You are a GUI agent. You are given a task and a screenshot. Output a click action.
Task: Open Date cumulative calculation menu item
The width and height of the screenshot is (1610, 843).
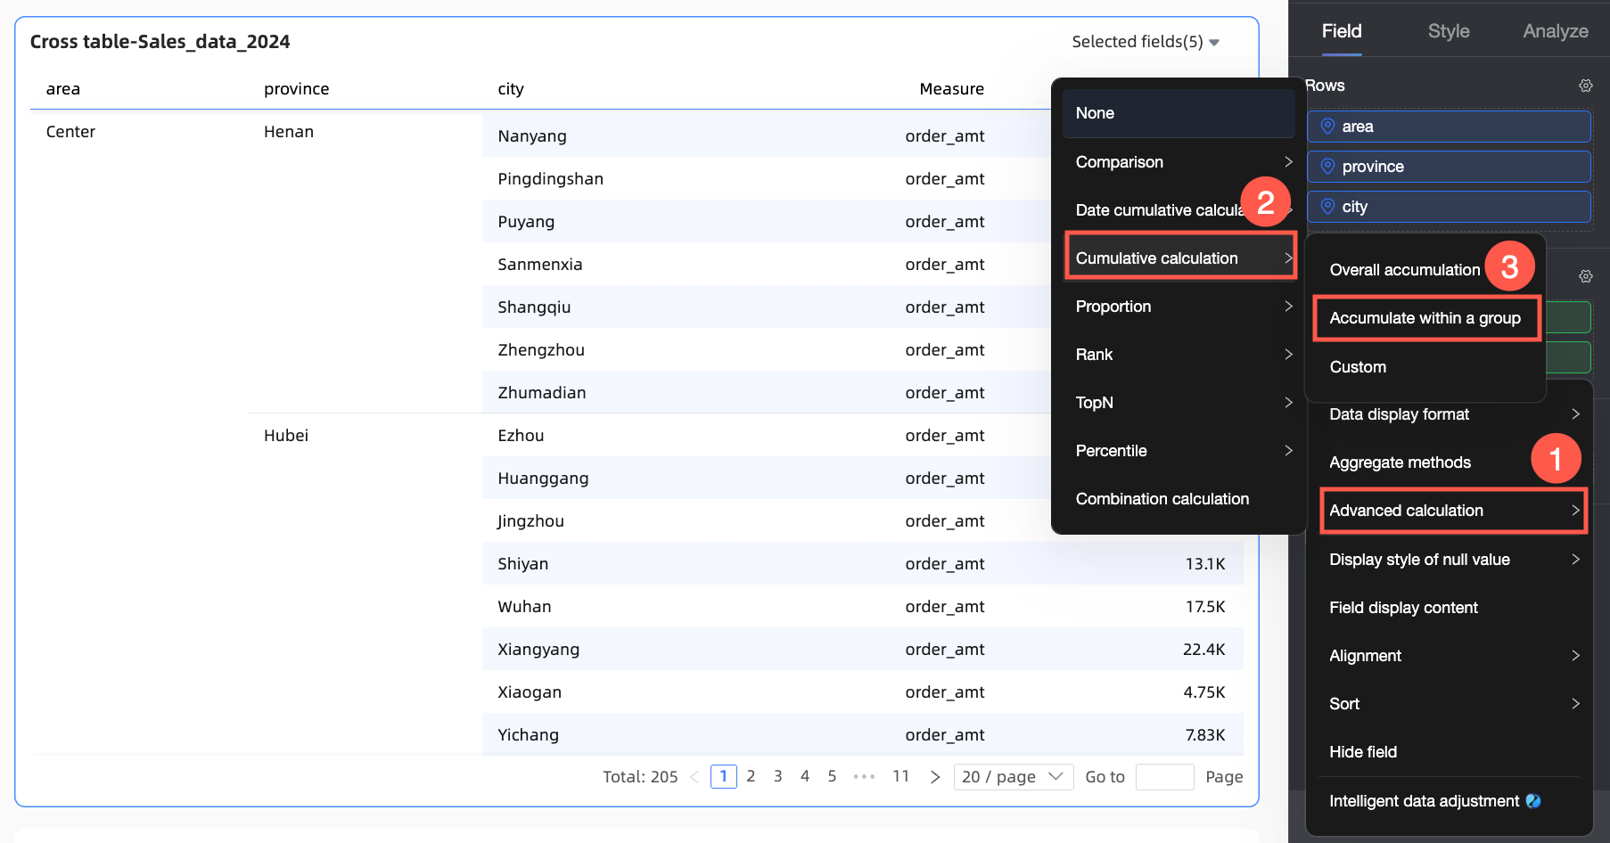1179,210
